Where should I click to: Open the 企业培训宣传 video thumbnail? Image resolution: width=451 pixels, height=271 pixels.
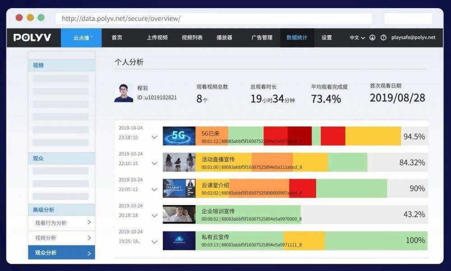pos(179,215)
